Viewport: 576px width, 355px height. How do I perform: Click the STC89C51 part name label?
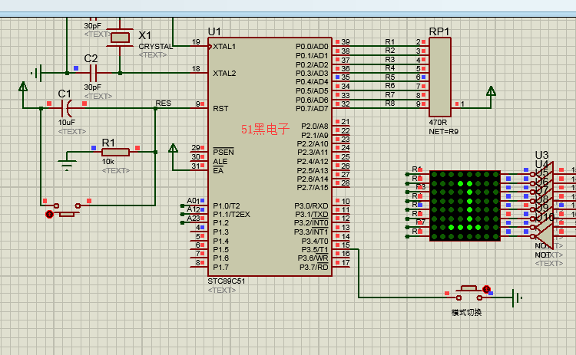[226, 281]
